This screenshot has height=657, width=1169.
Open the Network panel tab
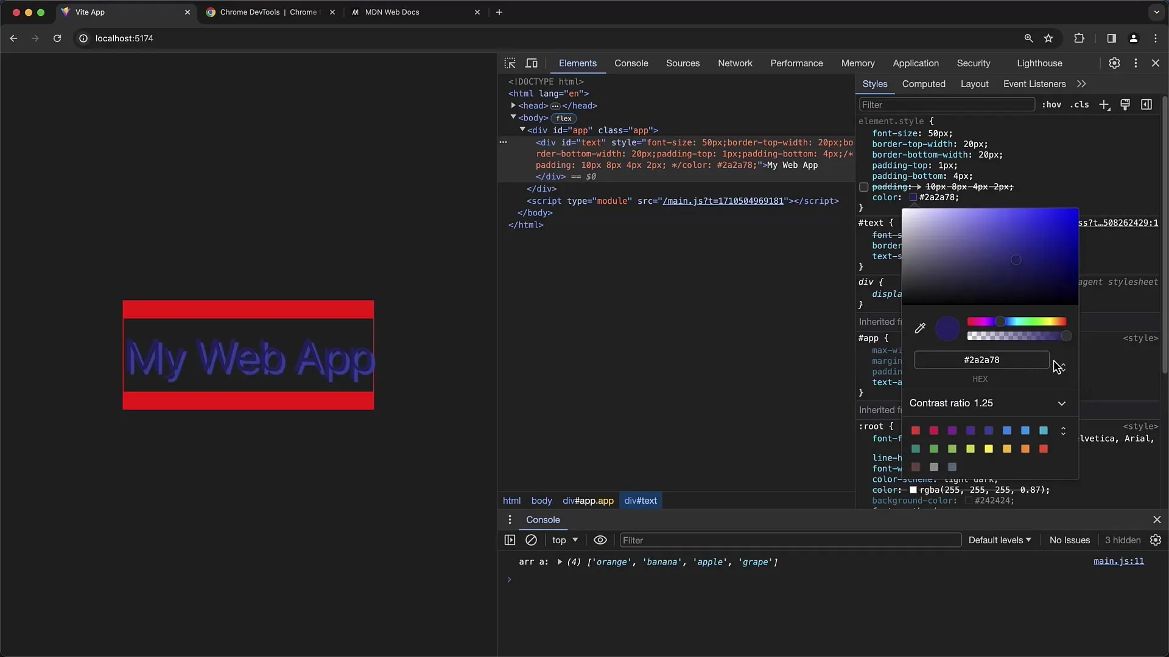[735, 63]
